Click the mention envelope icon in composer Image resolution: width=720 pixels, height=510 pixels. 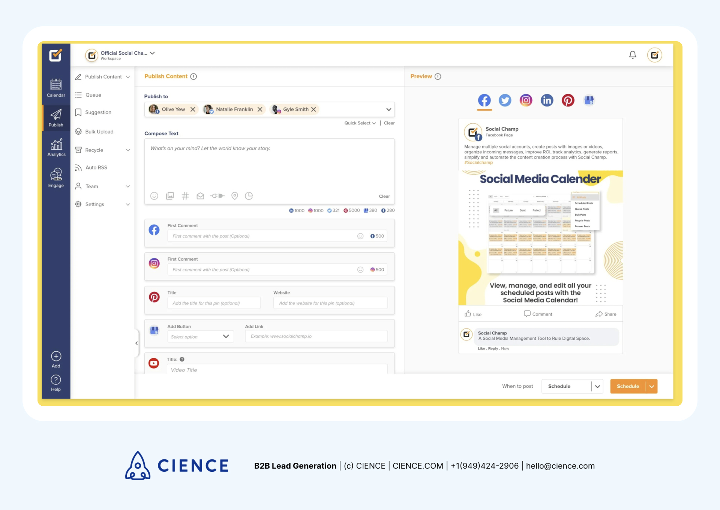click(200, 196)
